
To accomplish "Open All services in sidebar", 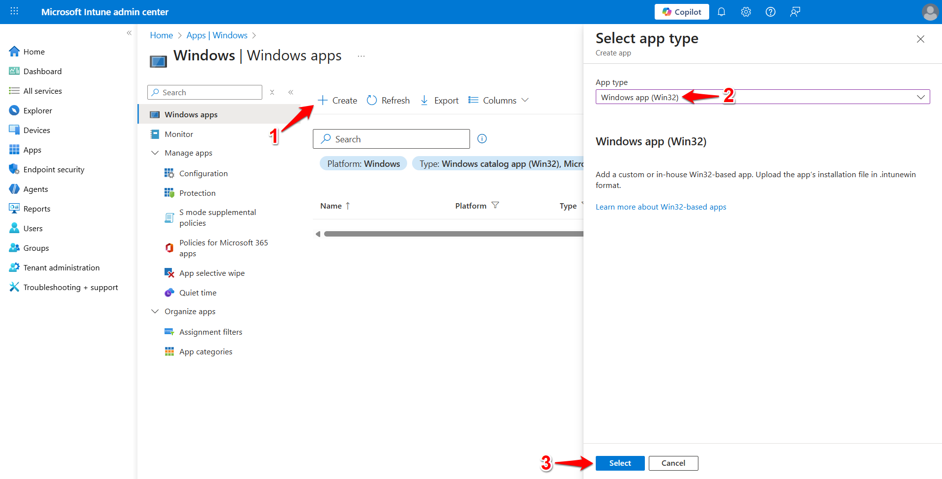I will coord(35,91).
